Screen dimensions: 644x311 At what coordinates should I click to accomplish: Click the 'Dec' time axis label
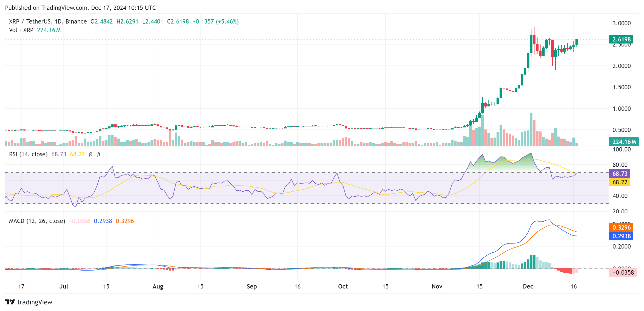pyautogui.click(x=528, y=286)
